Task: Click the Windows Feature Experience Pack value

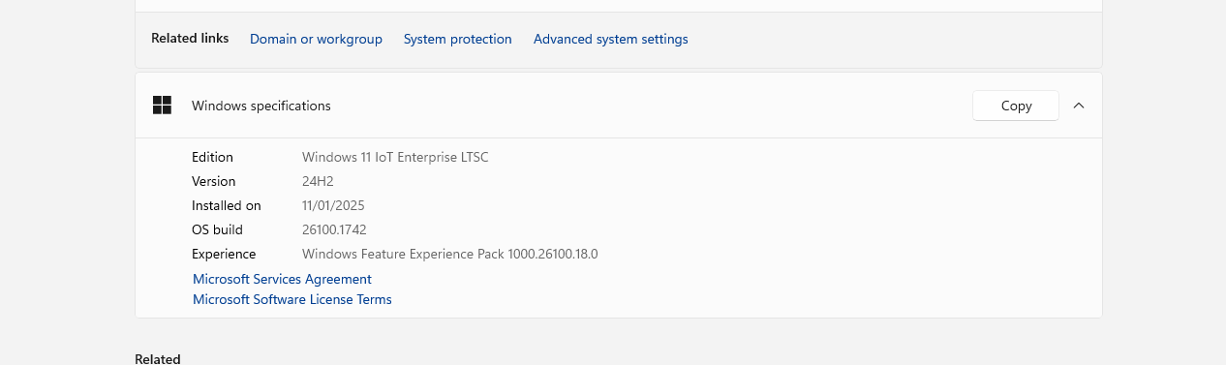Action: [x=450, y=254]
